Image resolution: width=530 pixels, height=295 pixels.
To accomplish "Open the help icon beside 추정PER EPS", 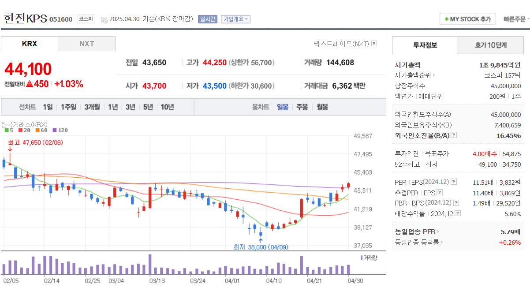I will pos(439,192).
